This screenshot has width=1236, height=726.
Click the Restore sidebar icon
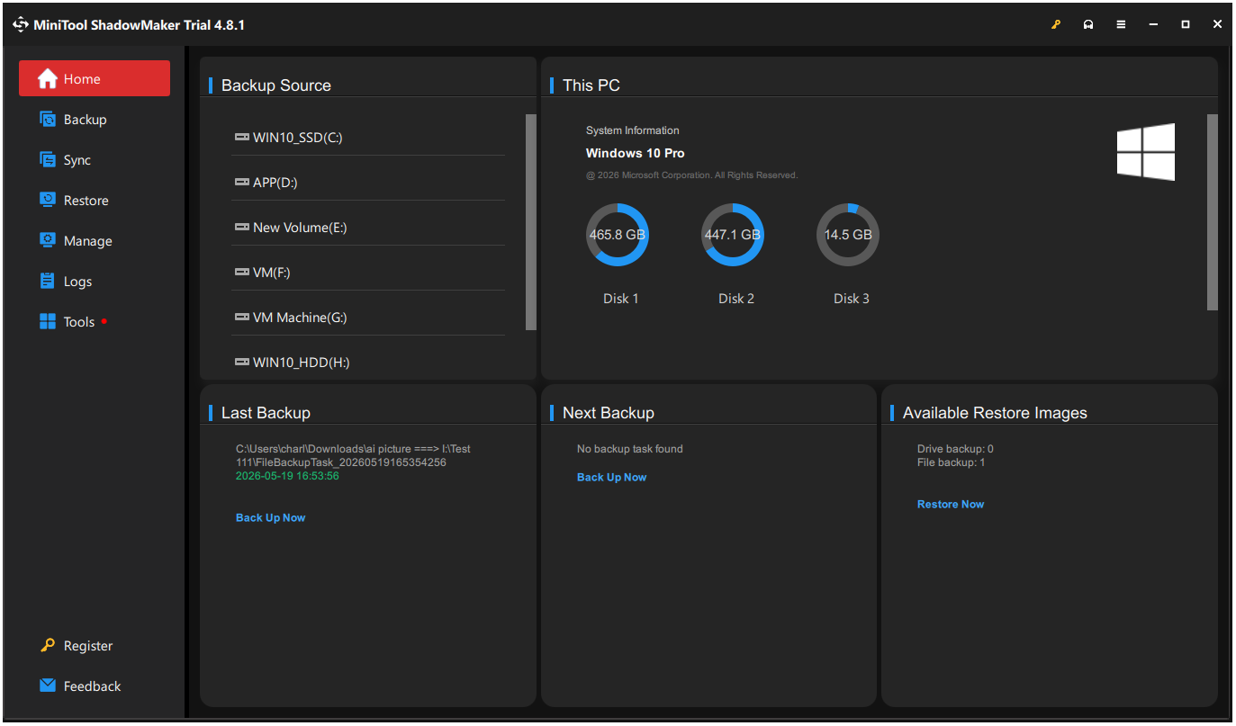pyautogui.click(x=48, y=200)
